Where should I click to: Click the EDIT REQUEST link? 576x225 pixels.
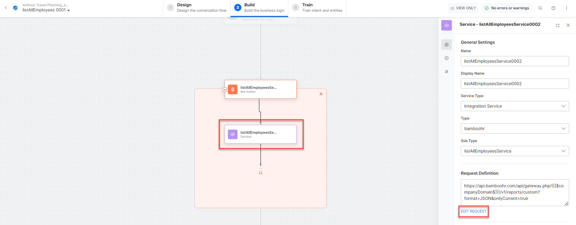(473, 211)
